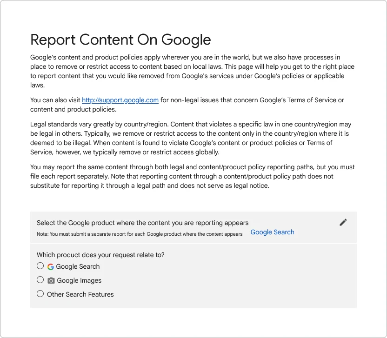The image size is (387, 338).
Task: Click the note about submitting separate reports
Action: tap(140, 234)
